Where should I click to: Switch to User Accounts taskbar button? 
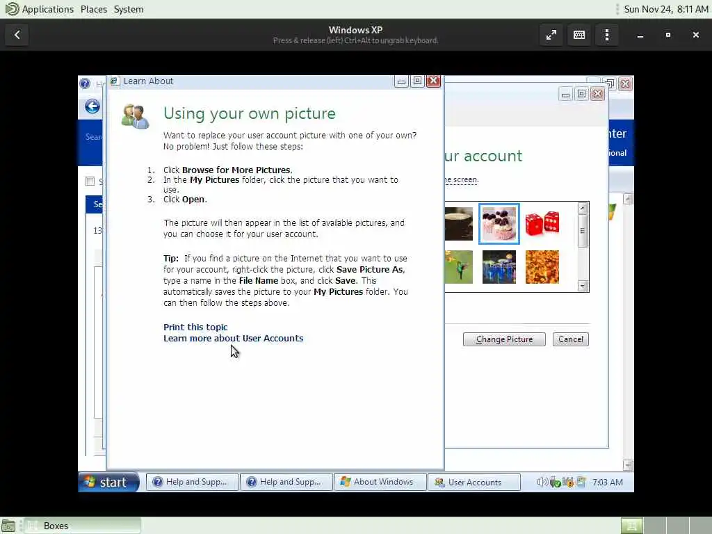[474, 483]
